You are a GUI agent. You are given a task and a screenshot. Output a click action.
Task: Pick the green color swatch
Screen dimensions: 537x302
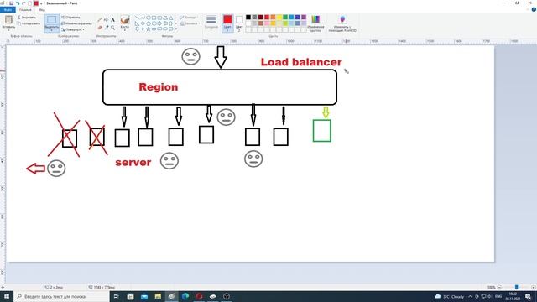pos(285,17)
